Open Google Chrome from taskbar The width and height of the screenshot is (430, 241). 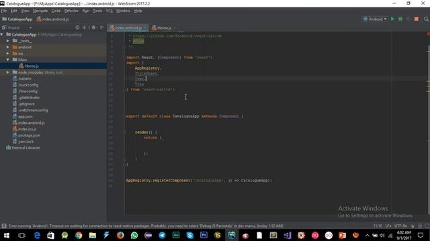point(79,235)
